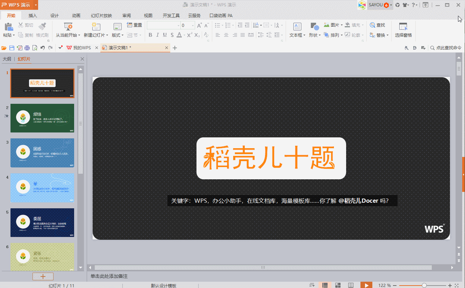Toggle italic formatting

click(157, 35)
